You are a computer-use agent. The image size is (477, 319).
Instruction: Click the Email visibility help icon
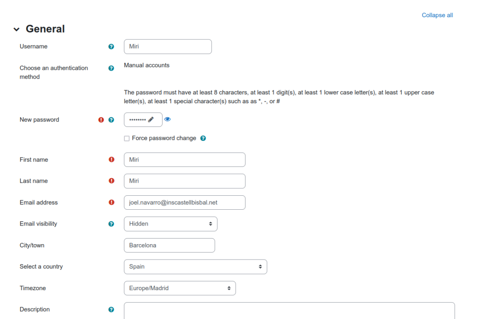point(111,224)
